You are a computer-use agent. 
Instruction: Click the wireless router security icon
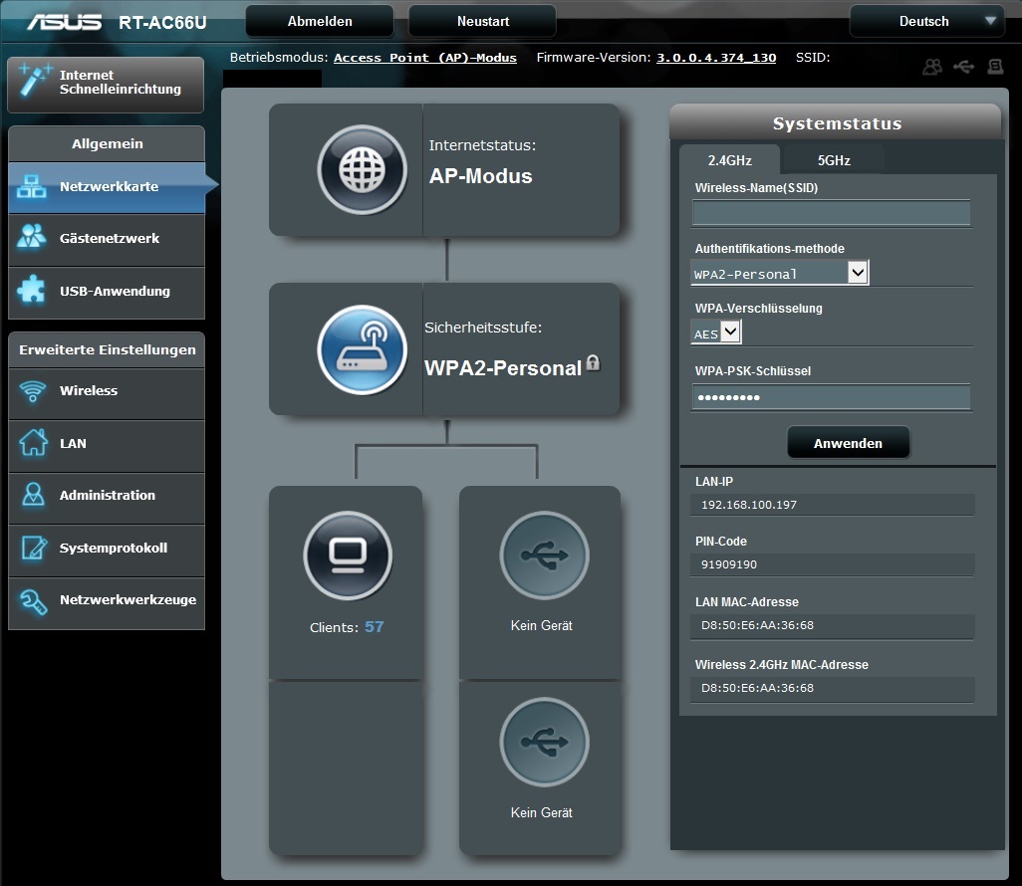362,349
